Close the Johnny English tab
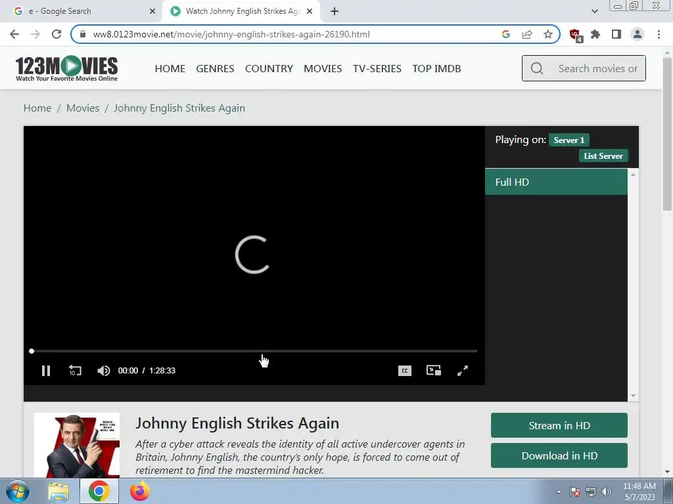673x504 pixels. coord(310,11)
